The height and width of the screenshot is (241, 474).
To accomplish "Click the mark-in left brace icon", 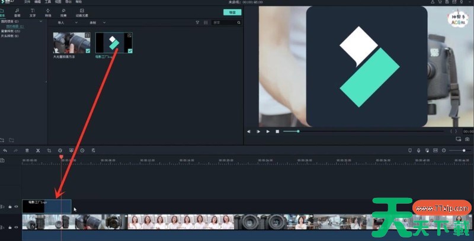I will click(451, 131).
